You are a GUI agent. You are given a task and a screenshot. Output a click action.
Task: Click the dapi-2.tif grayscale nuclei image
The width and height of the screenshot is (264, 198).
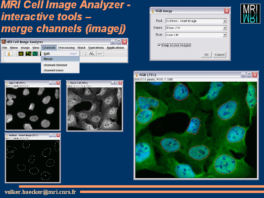pos(33,108)
